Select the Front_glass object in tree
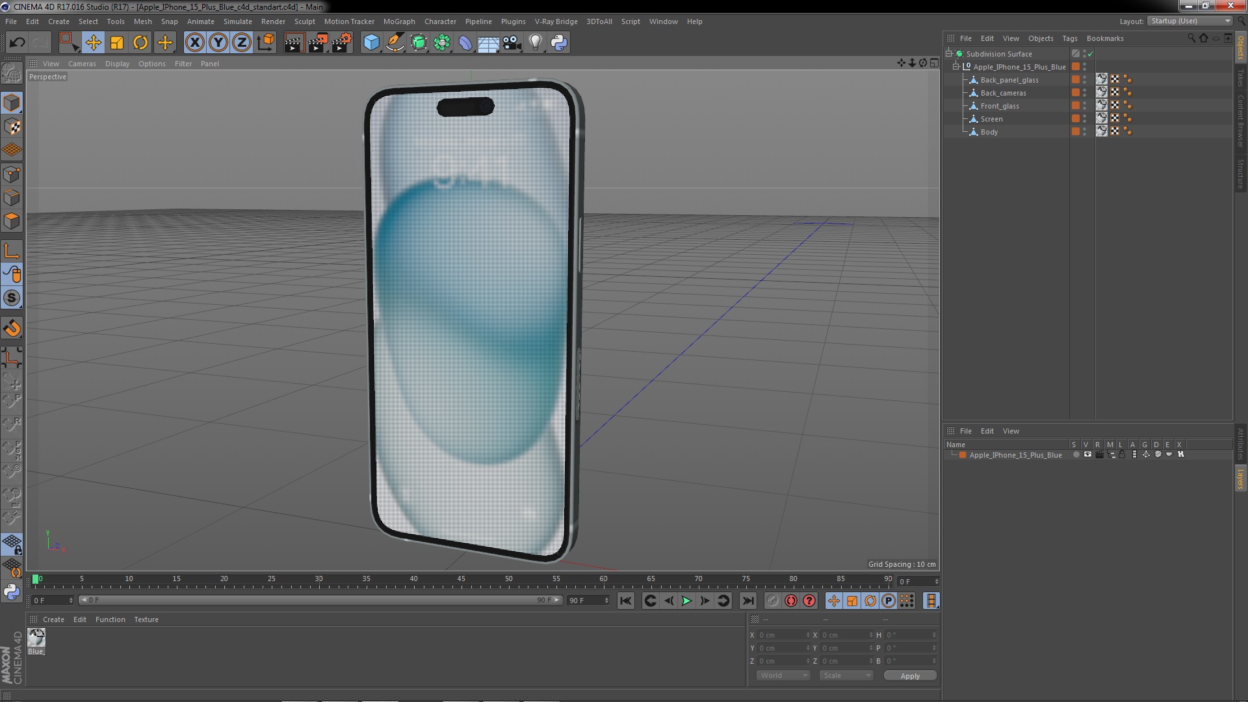The image size is (1248, 702). [1000, 106]
